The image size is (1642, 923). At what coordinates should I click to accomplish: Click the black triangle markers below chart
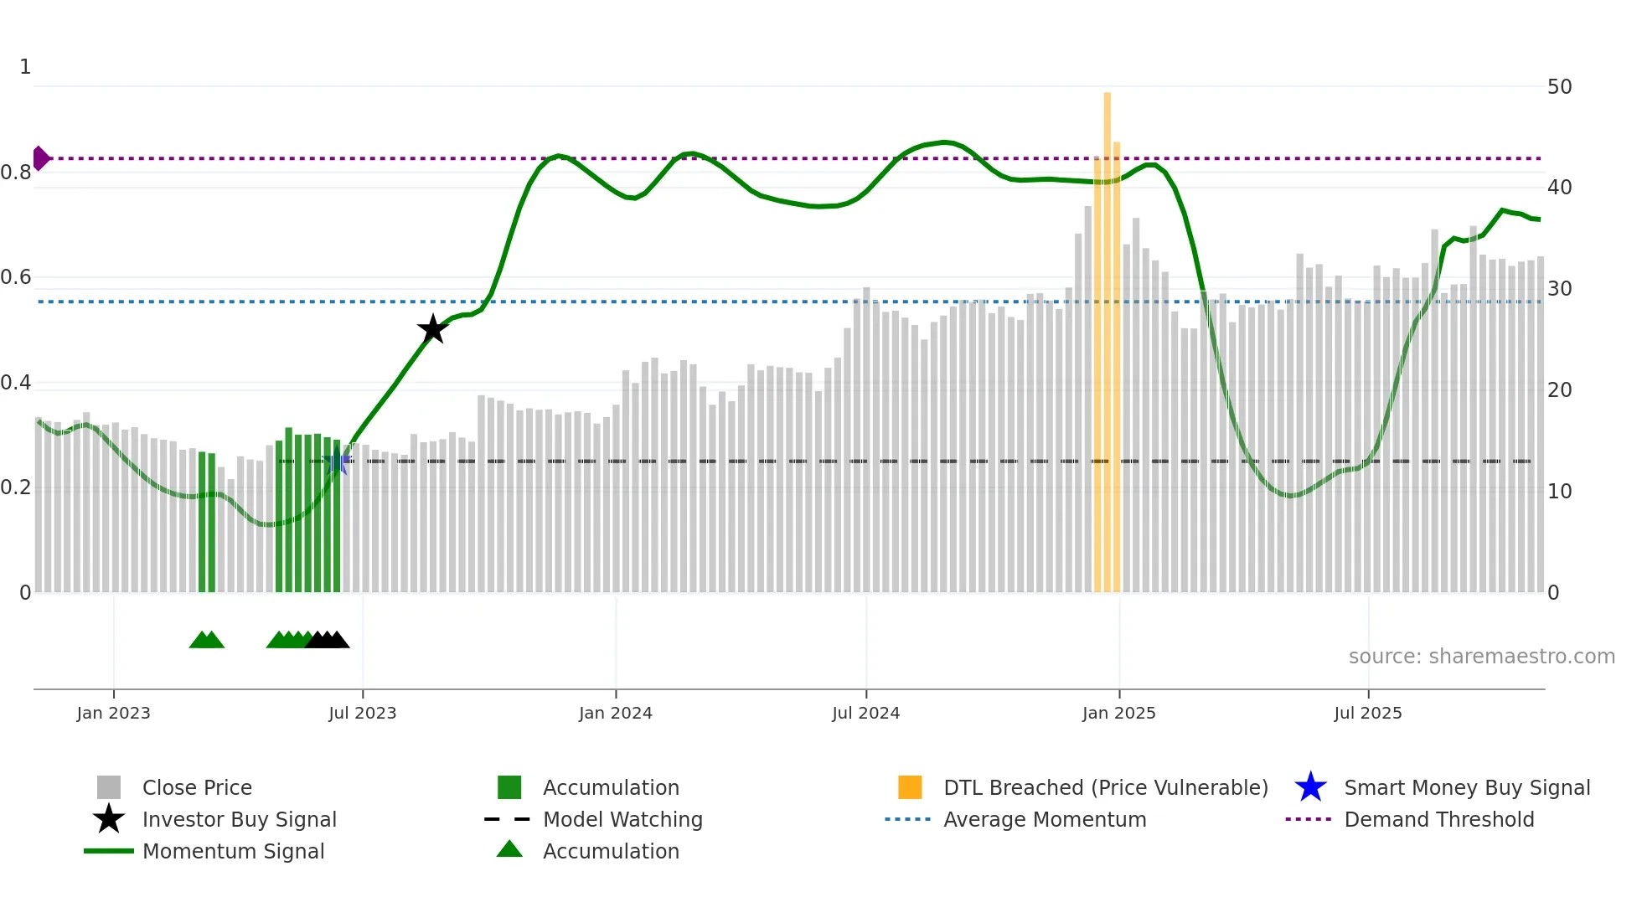[x=328, y=641]
